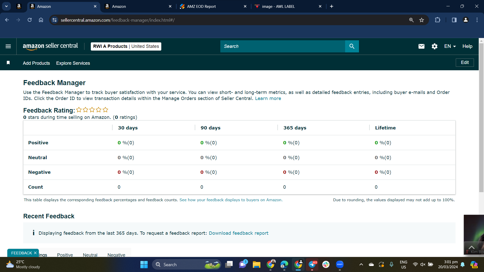Image resolution: width=484 pixels, height=272 pixels.
Task: Click the Amazon Seller Central logo
Action: coord(50,46)
